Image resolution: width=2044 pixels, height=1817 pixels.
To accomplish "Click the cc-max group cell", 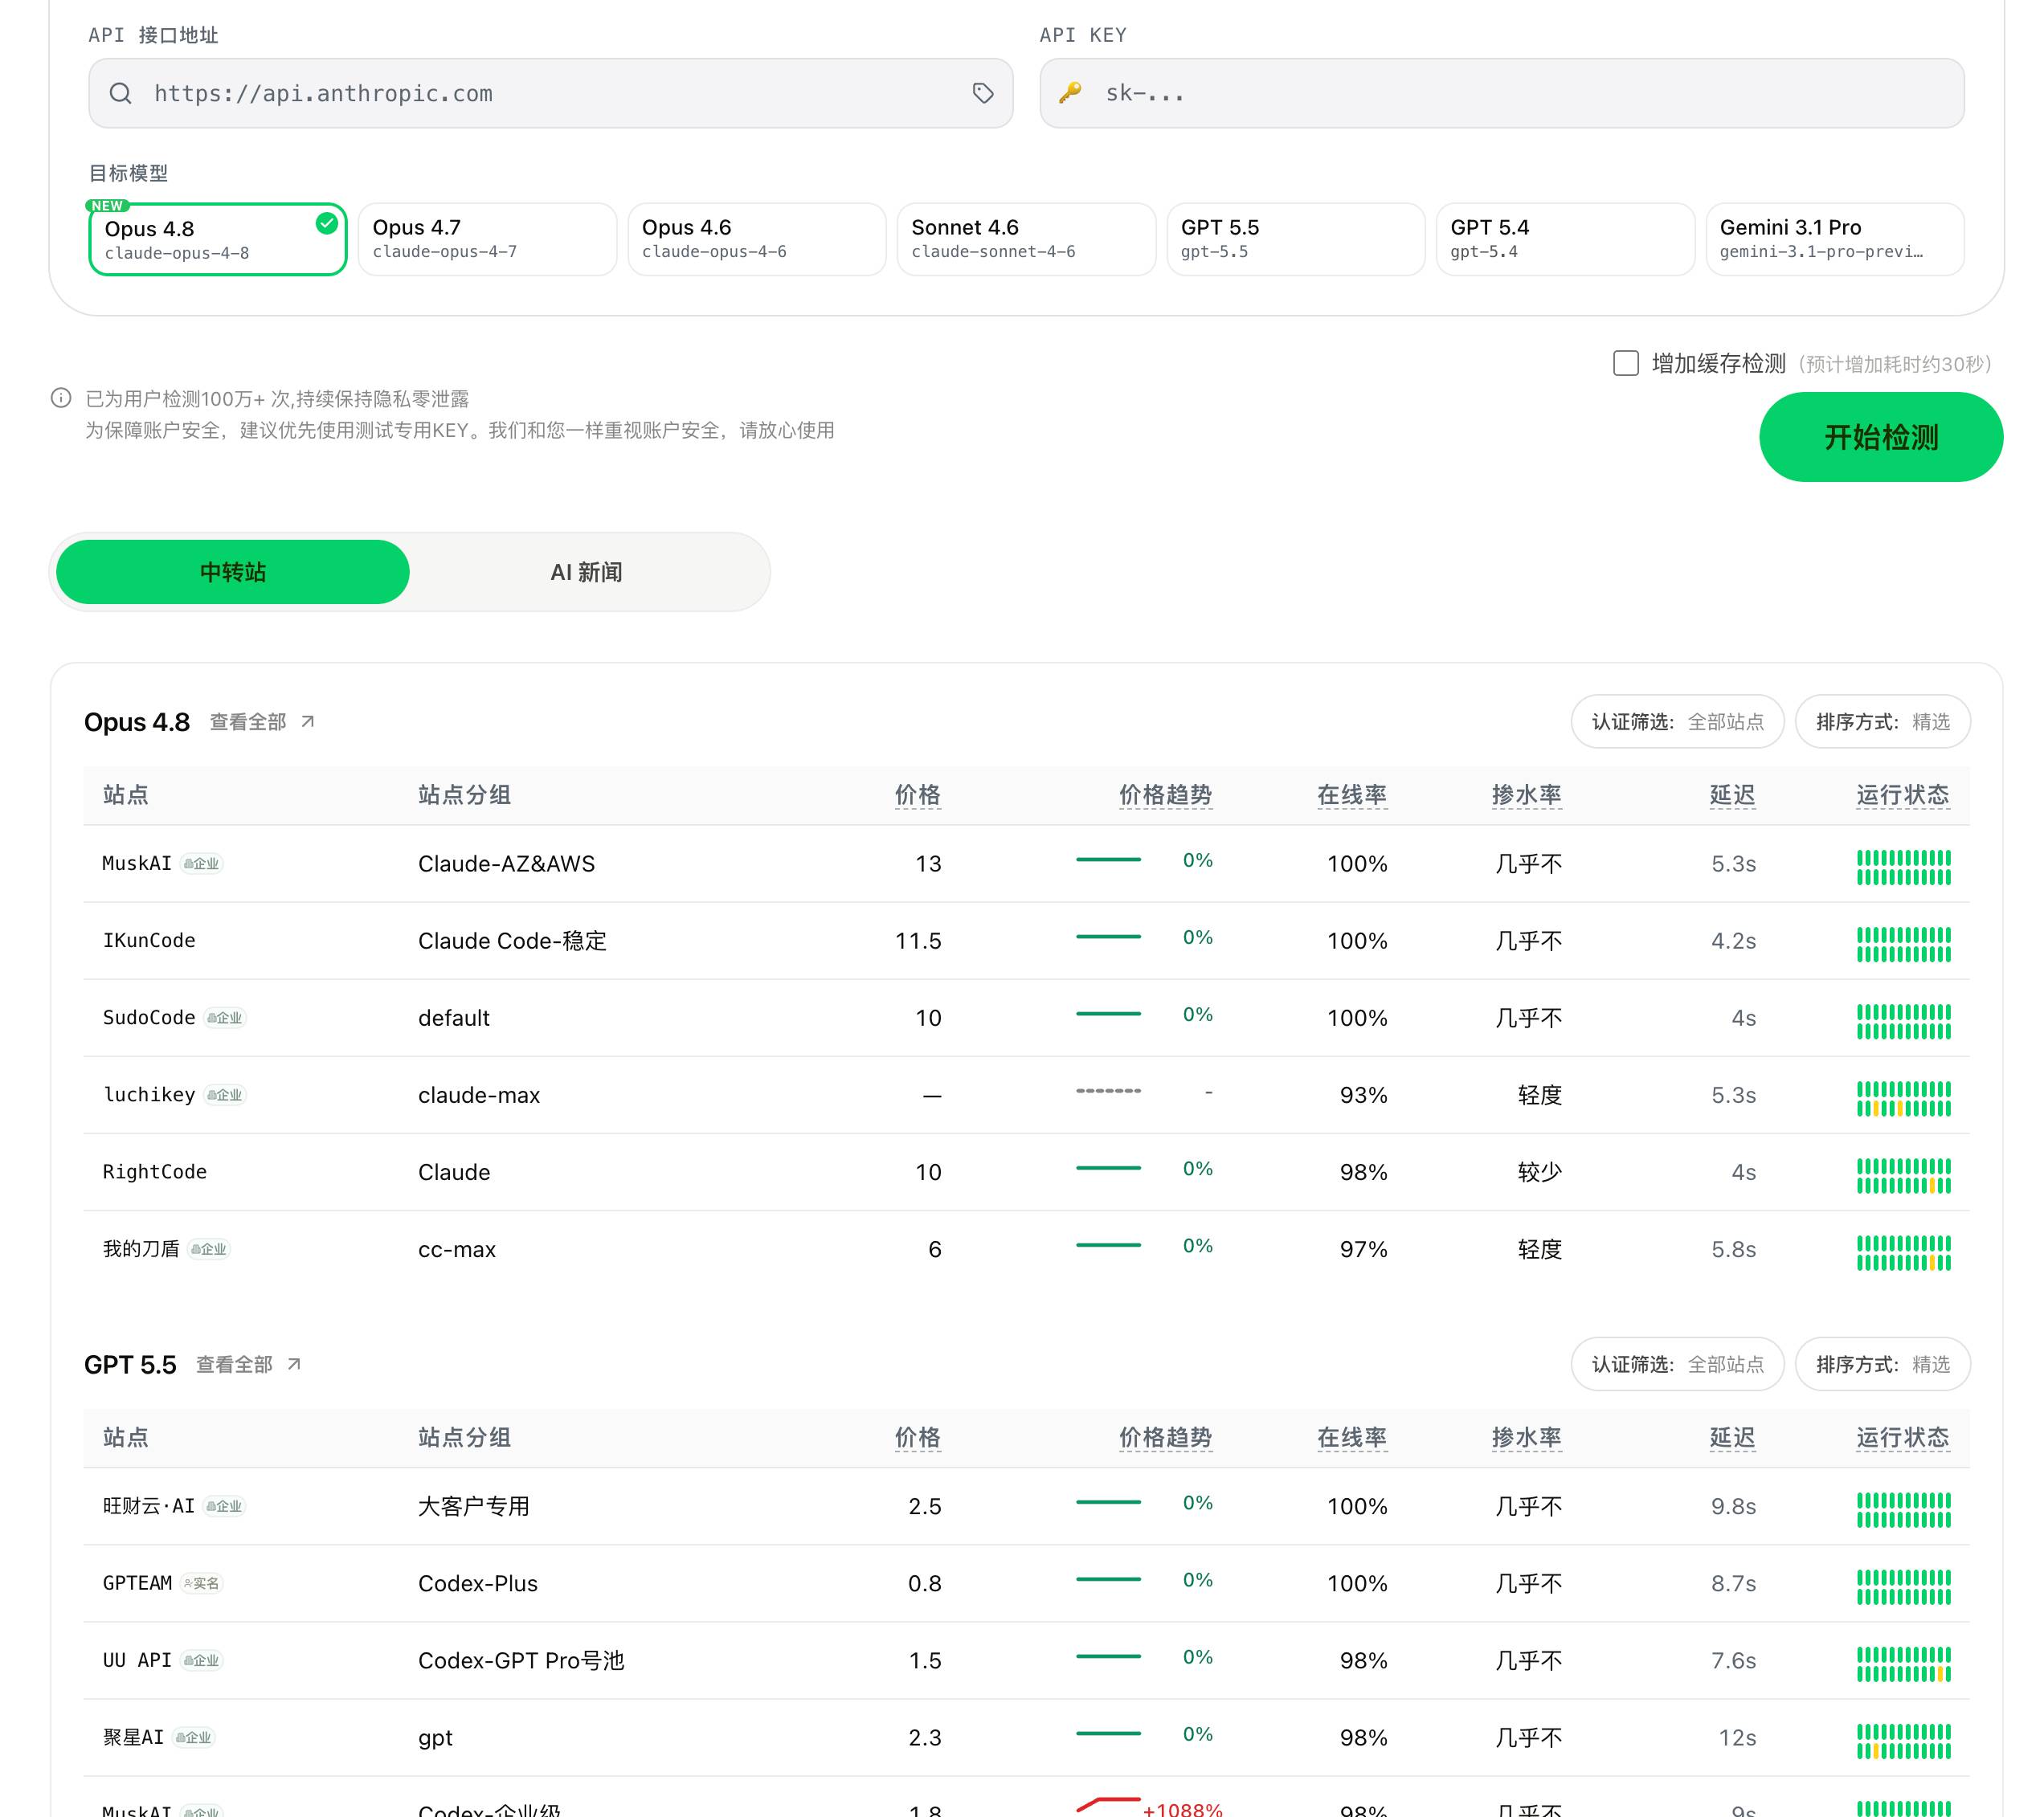I will [x=457, y=1249].
